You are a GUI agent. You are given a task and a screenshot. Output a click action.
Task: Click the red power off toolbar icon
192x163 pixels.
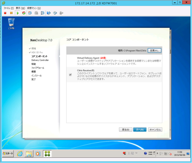[x=5, y=13]
